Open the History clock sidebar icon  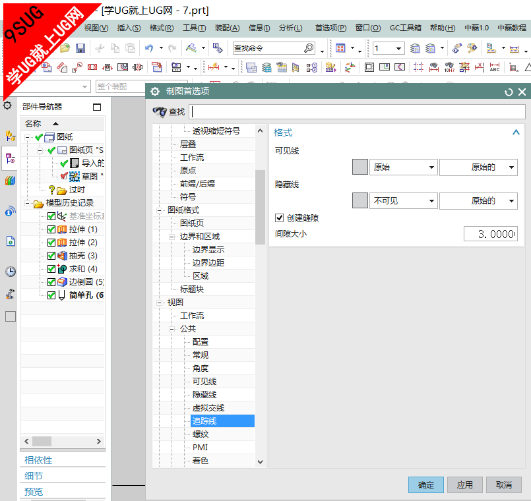point(10,272)
